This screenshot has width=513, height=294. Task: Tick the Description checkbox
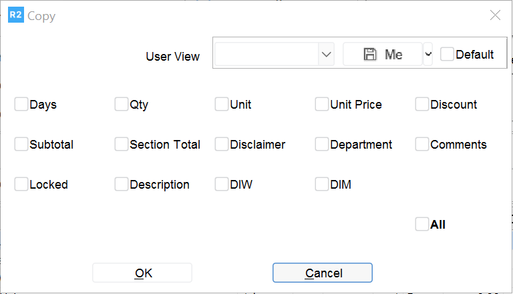coord(121,185)
